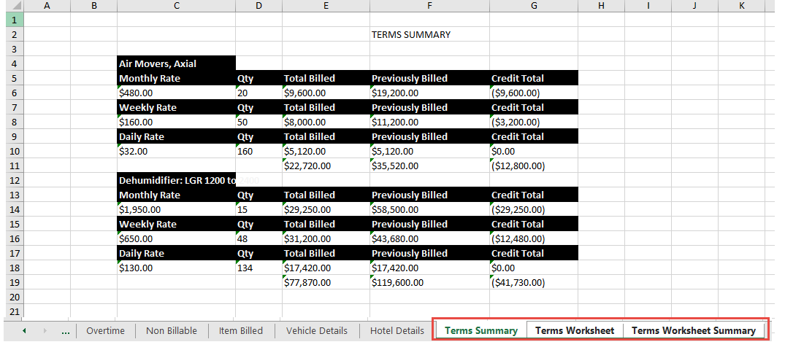This screenshot has height=350, width=785.
Task: Select the Terms Summary tab
Action: (x=481, y=330)
